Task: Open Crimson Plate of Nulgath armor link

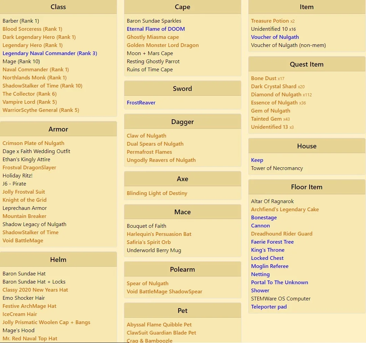Action: tap(33, 143)
